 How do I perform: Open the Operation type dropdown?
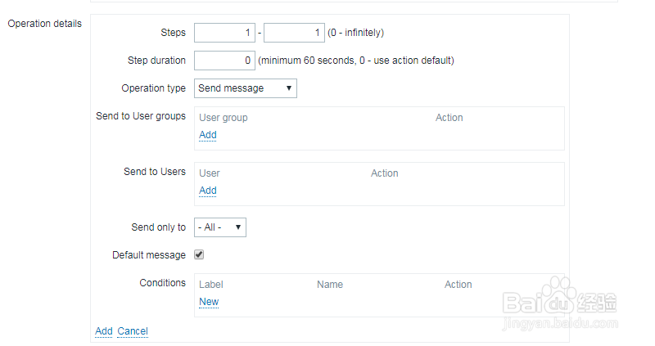(245, 88)
